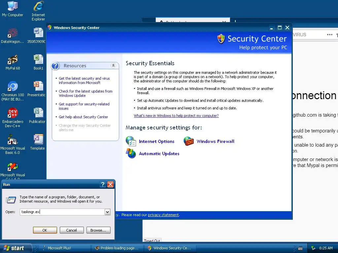This screenshot has width=338, height=253.
Task: Select the Word document icon named 350i53909
Action: [x=37, y=36]
